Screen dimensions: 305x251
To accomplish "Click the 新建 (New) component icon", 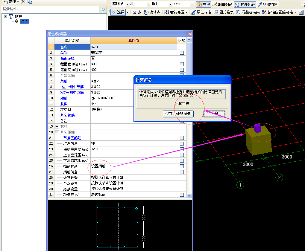I will [x=5, y=2].
